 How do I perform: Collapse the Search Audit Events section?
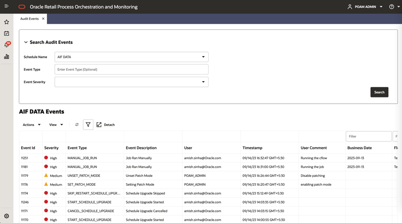pos(26,42)
